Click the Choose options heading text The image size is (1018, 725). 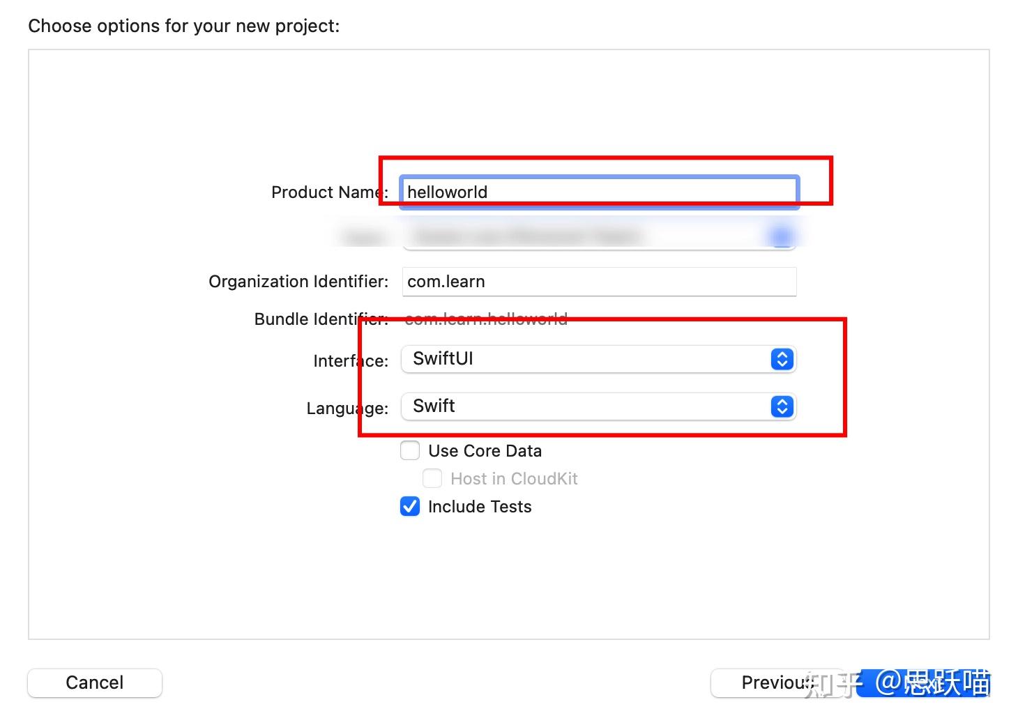click(x=184, y=26)
